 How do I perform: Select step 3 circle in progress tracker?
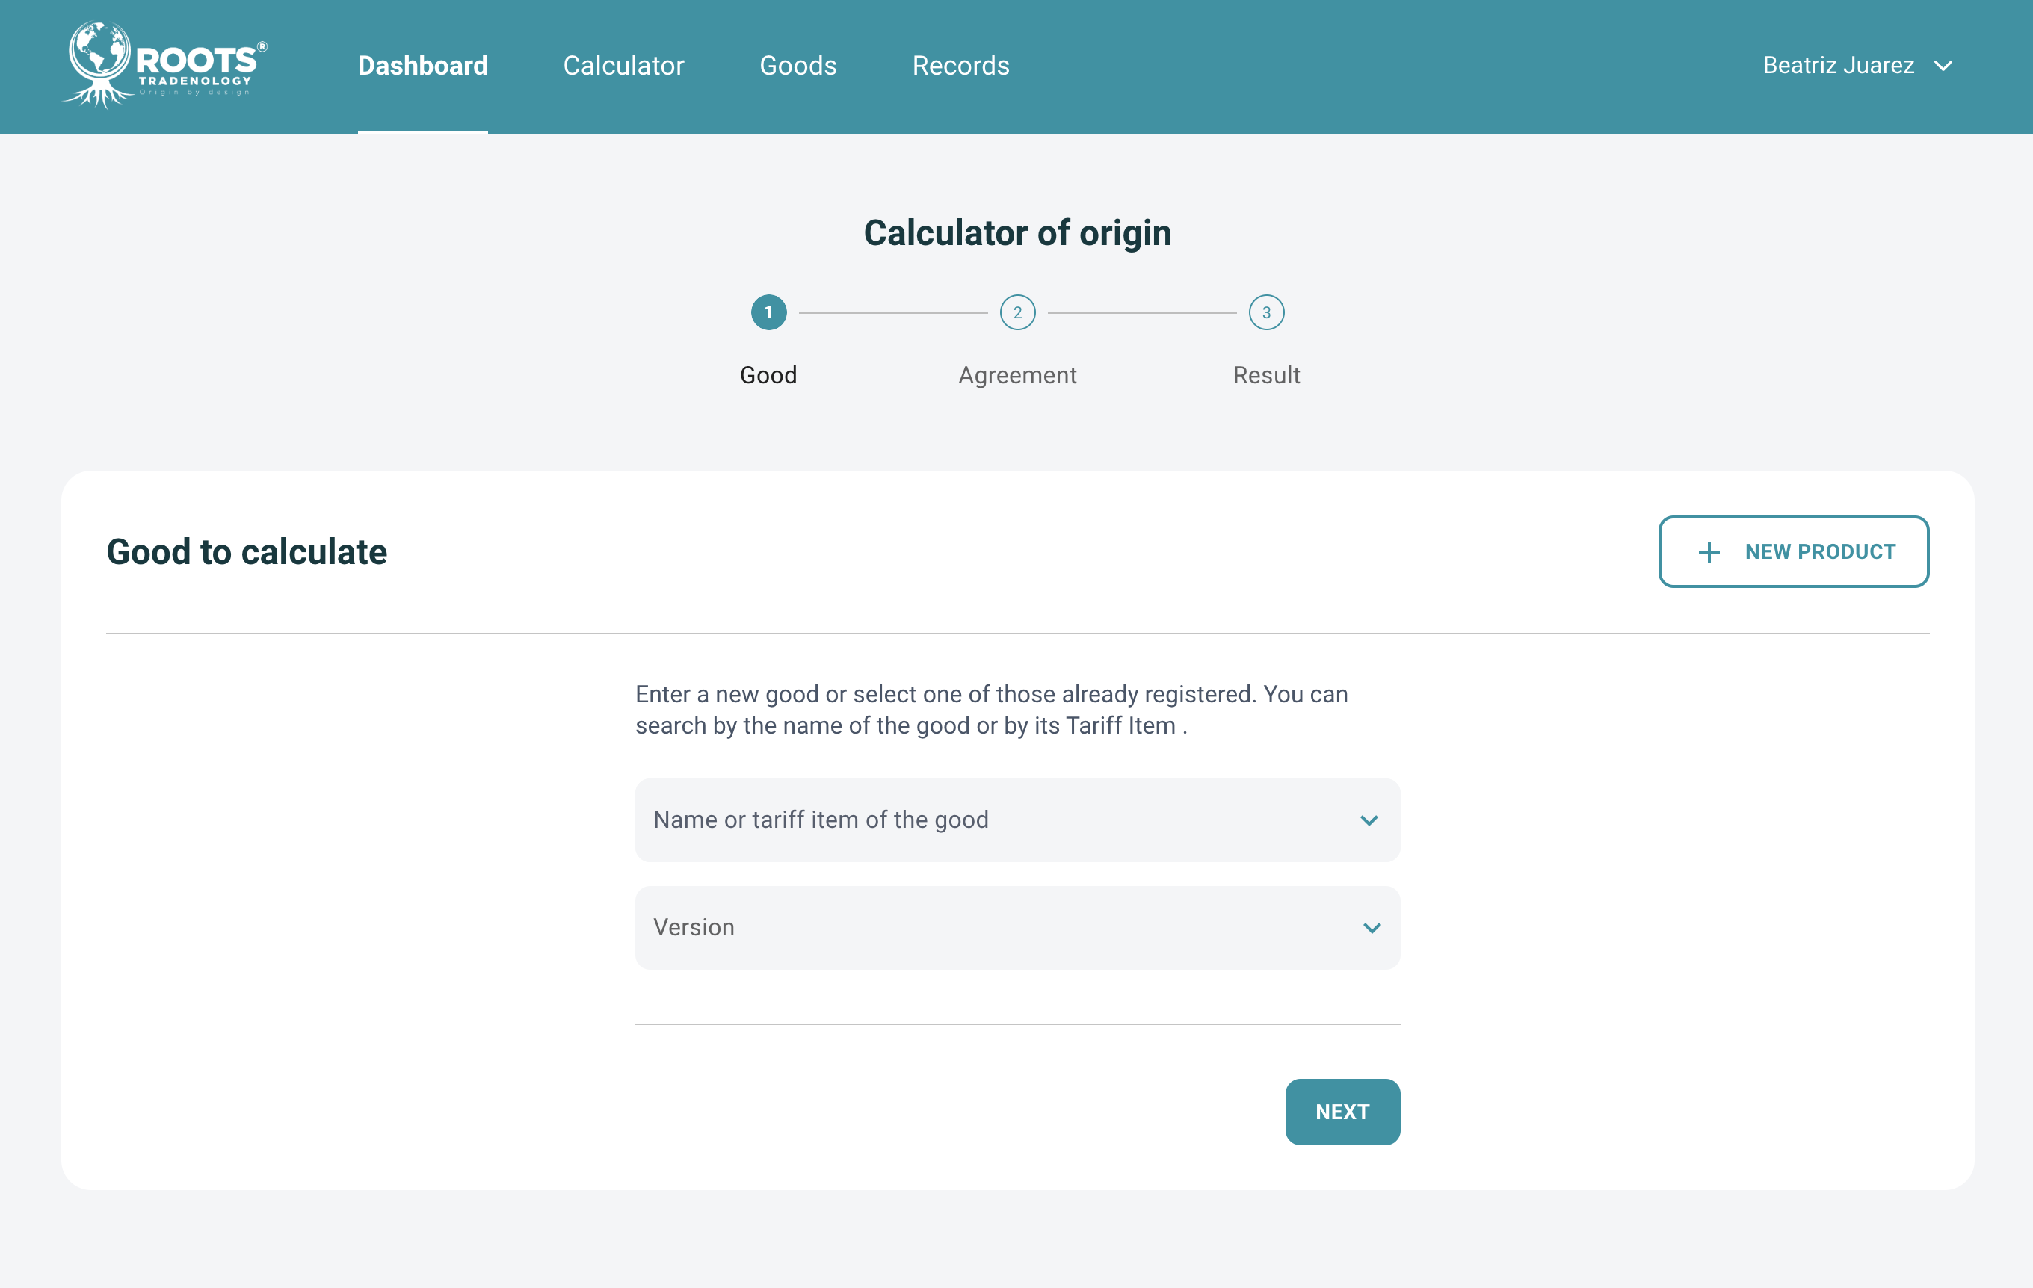click(x=1265, y=312)
